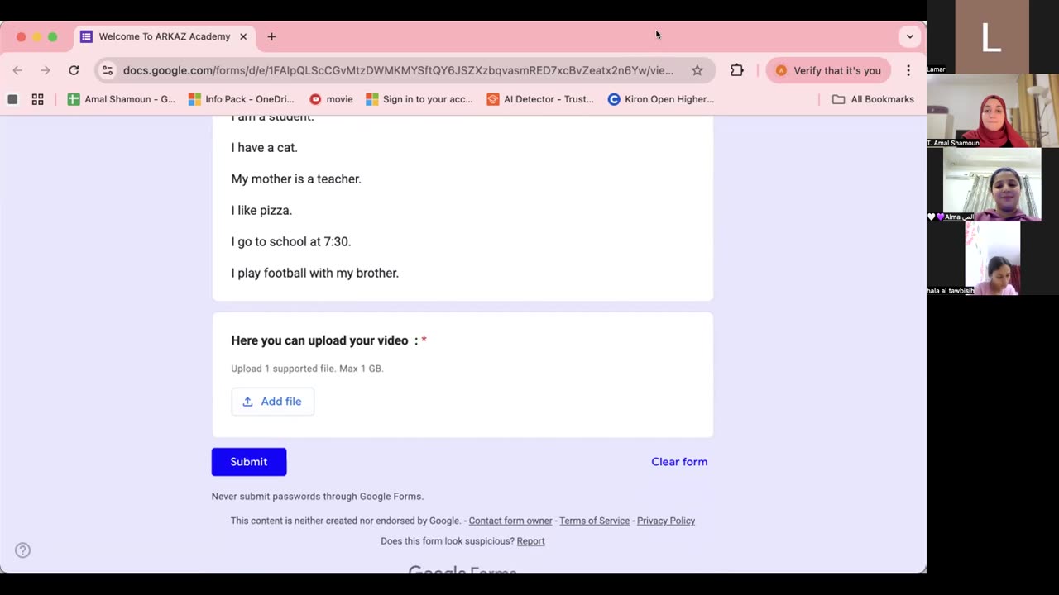Click the address bar URL
The image size is (1059, 595).
pos(398,70)
